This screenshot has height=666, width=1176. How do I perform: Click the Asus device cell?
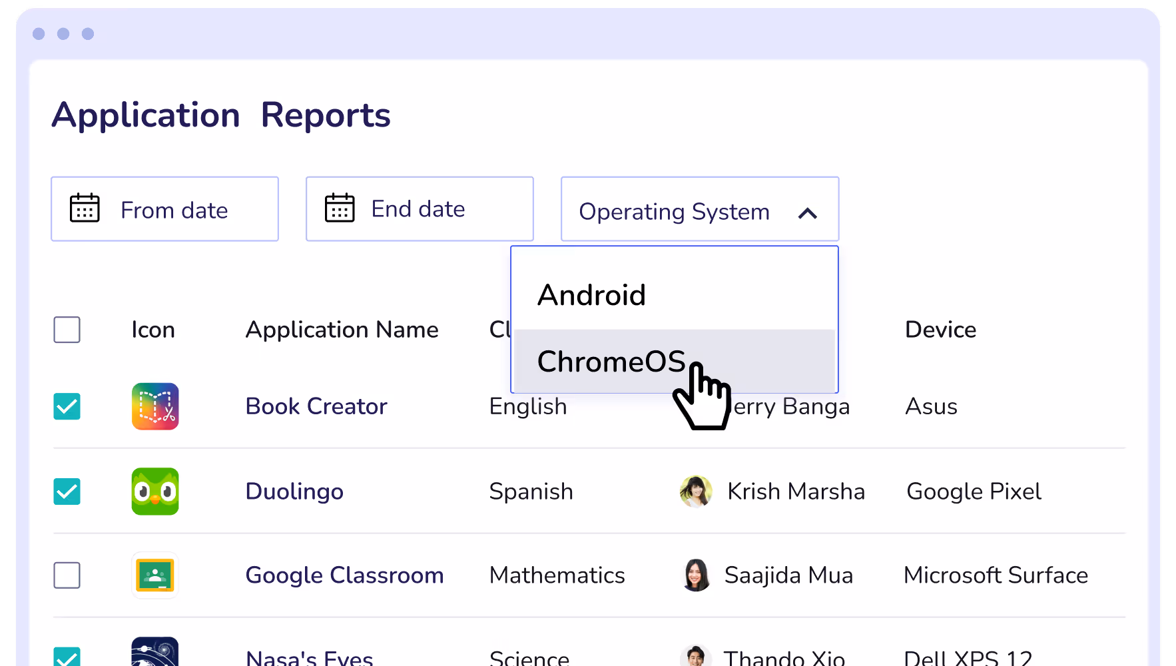[931, 406]
